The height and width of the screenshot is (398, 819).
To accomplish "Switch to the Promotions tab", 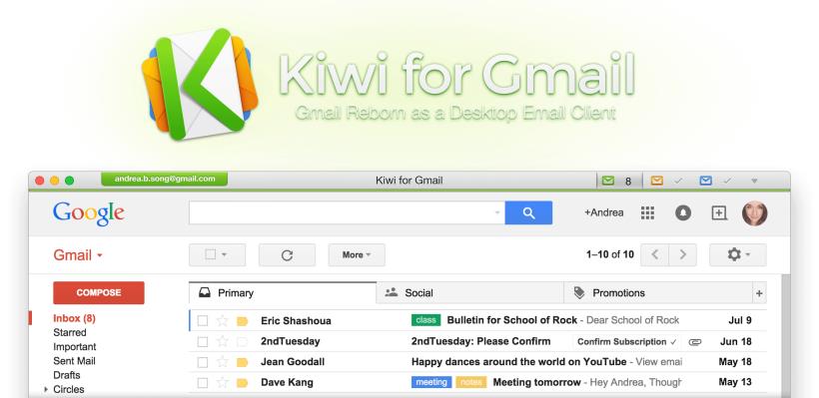I will point(658,292).
